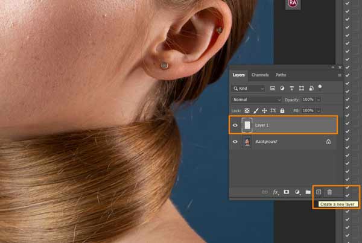Filter layers by type (T icon)

tap(291, 89)
